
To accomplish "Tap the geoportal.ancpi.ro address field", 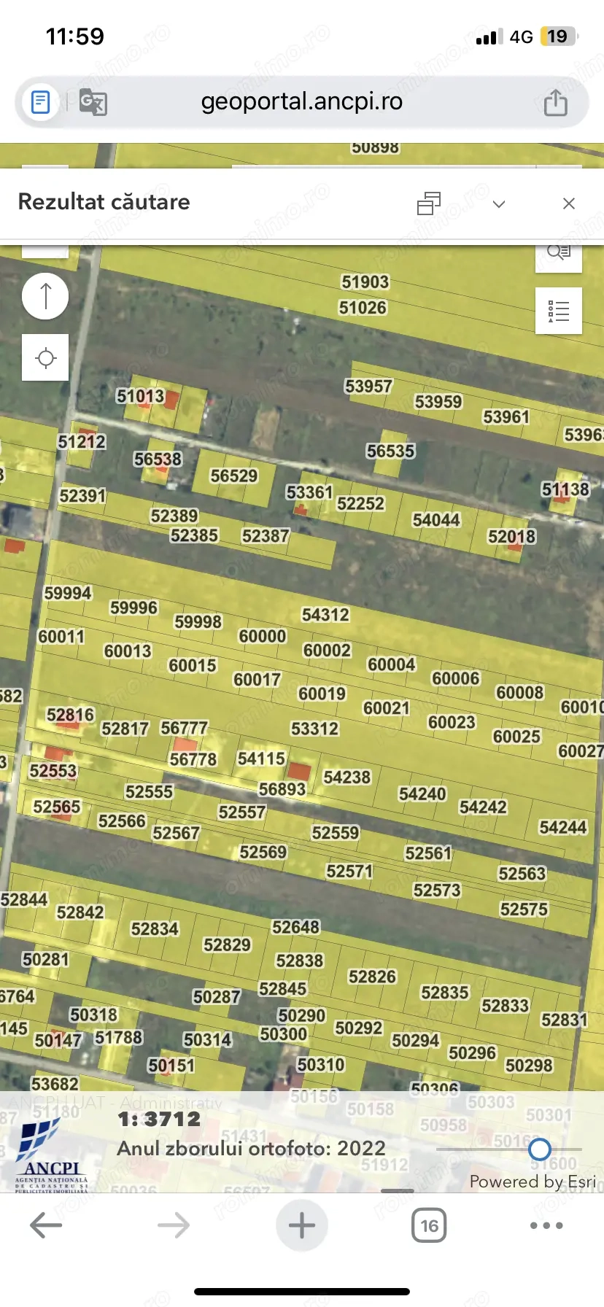I will point(301,102).
